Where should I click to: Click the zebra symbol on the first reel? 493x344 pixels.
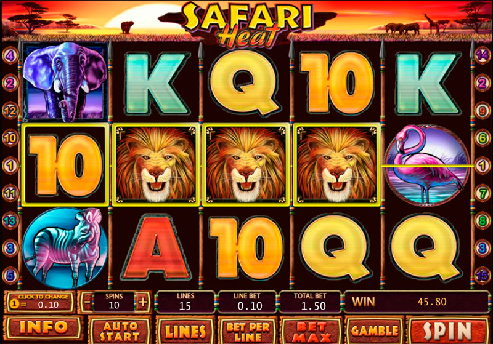[x=65, y=247]
